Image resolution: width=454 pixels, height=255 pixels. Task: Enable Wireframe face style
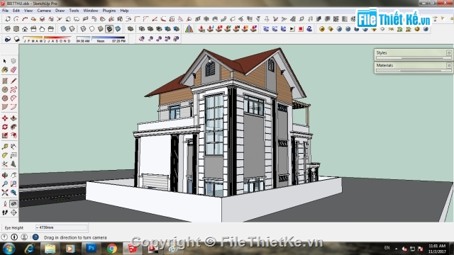pyautogui.click(x=84, y=29)
